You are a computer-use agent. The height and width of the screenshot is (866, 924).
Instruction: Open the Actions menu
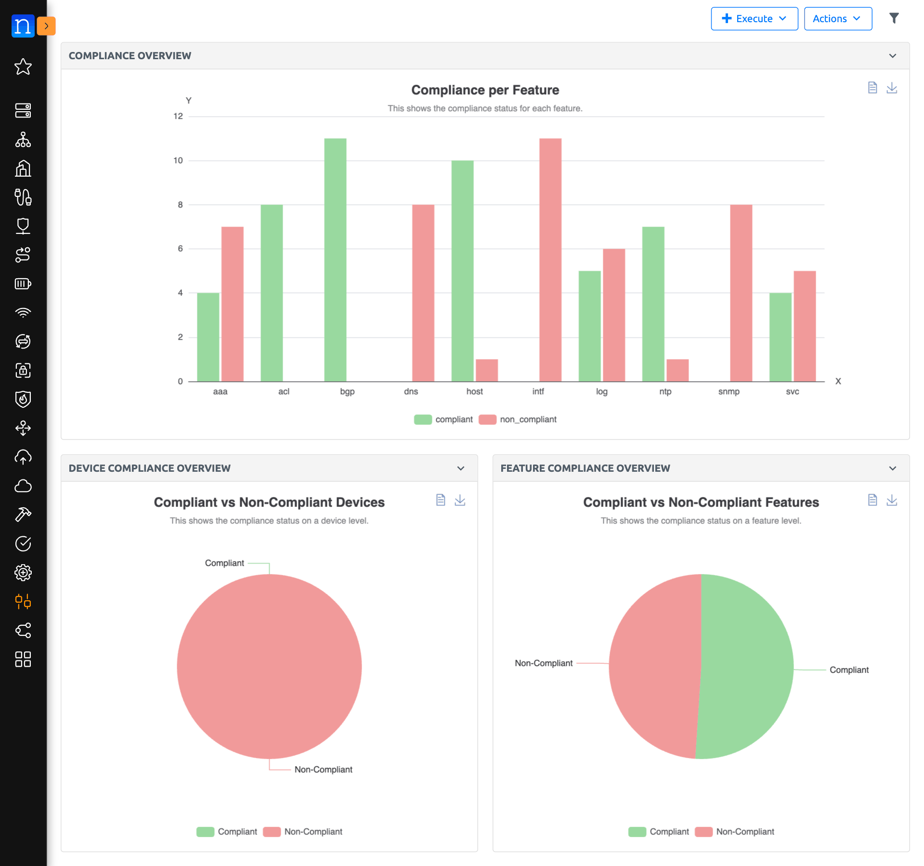[x=837, y=18]
